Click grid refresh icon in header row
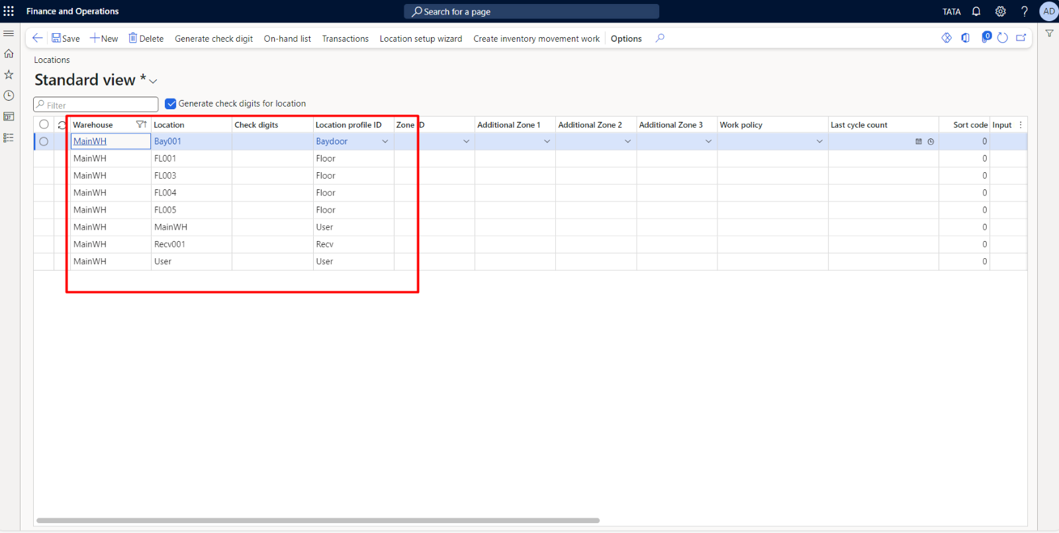 point(62,125)
